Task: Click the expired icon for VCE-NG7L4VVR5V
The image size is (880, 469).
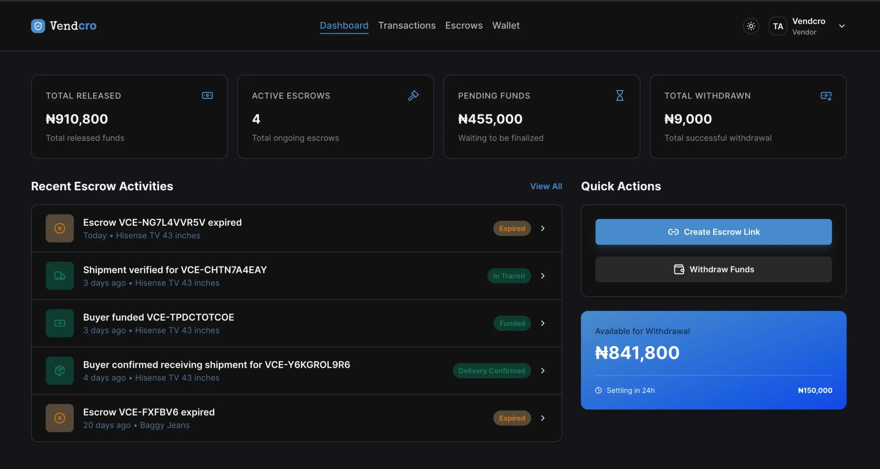Action: 60,228
